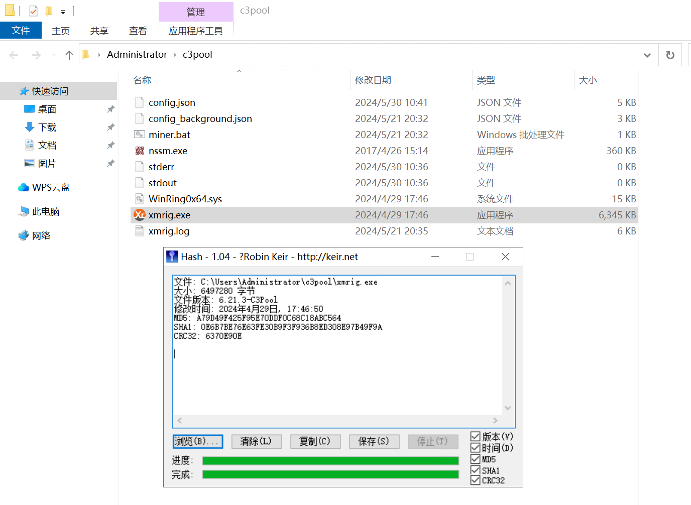Click the xmrig.log text document icon

[140, 231]
